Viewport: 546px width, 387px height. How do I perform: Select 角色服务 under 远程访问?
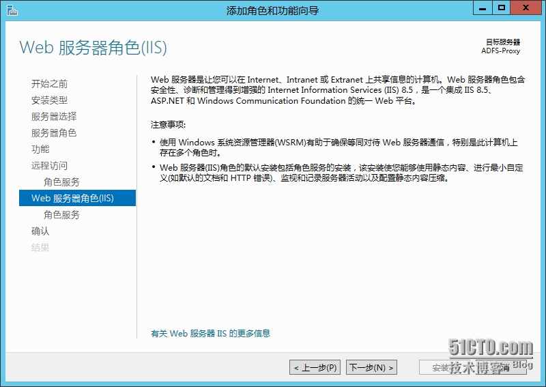coord(61,182)
